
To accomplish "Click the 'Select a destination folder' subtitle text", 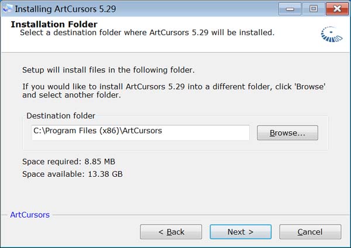I will [147, 33].
